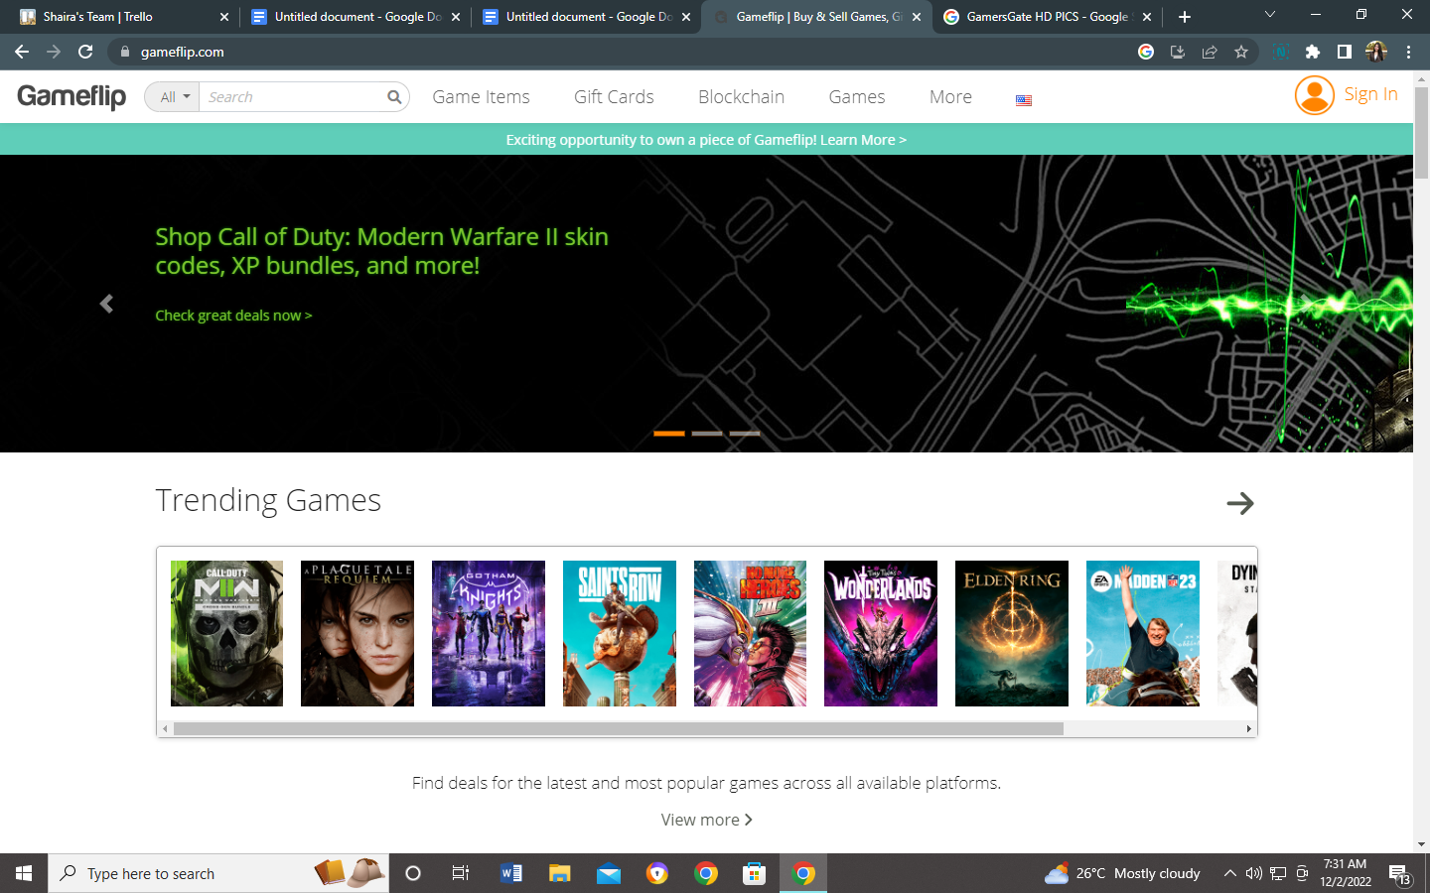Switch to Shaira's Team Trello tab
Image resolution: width=1430 pixels, height=893 pixels.
coord(124,17)
